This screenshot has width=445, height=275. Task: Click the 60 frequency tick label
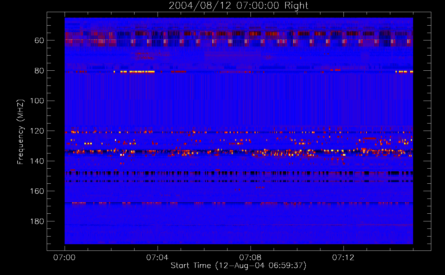click(39, 40)
